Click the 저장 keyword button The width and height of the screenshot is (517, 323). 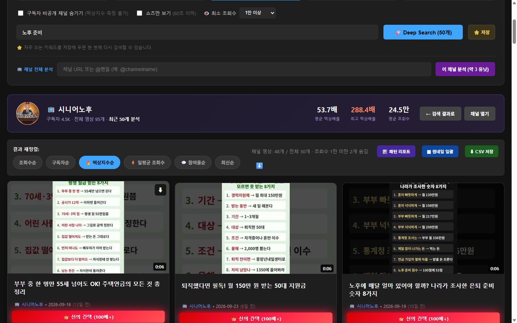(481, 32)
